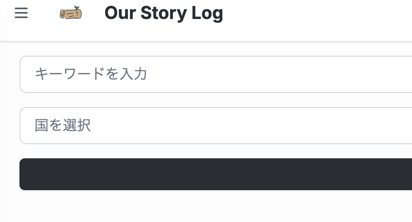
Task: Click inside the キーワードを入力 field
Action: click(216, 74)
